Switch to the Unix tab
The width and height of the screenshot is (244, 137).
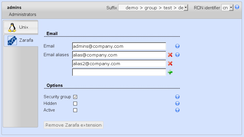(20, 27)
